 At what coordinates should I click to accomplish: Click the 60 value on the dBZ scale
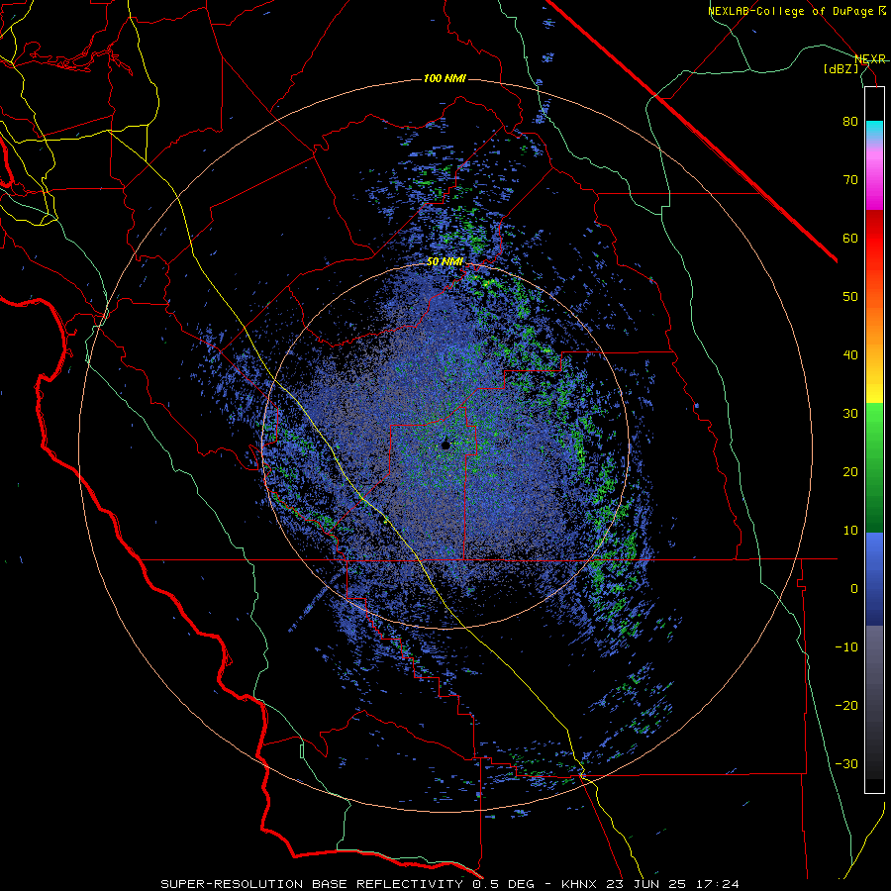(x=850, y=238)
